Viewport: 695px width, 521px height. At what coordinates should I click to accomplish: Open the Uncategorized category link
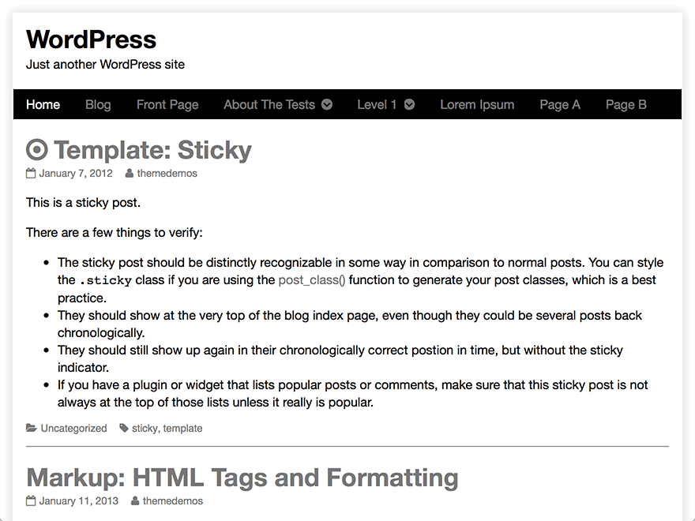(73, 428)
